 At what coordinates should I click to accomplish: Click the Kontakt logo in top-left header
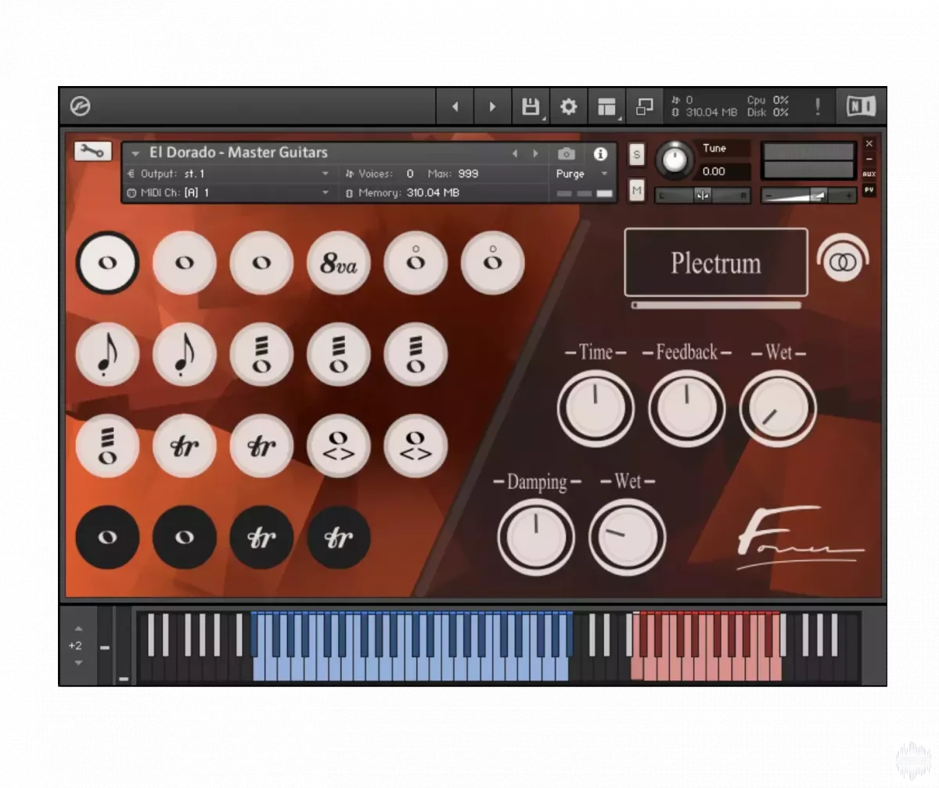[81, 106]
